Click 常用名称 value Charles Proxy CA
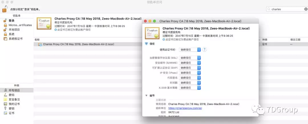Viewport: 308px width, 124px height. pos(204,104)
